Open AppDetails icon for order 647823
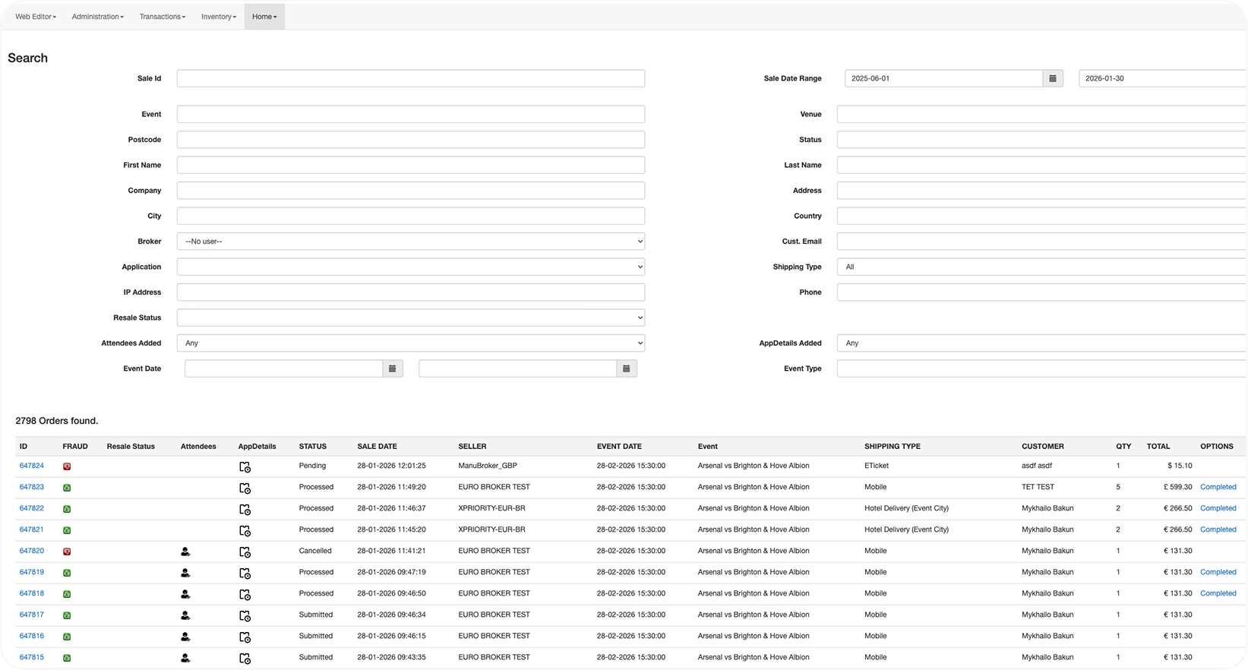This screenshot has height=670, width=1248. pyautogui.click(x=245, y=488)
